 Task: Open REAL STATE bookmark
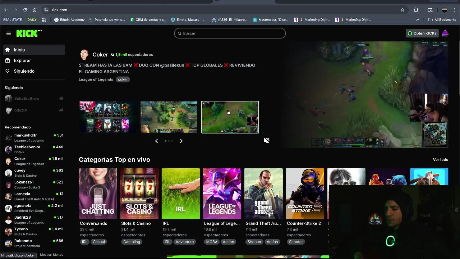[x=13, y=20]
